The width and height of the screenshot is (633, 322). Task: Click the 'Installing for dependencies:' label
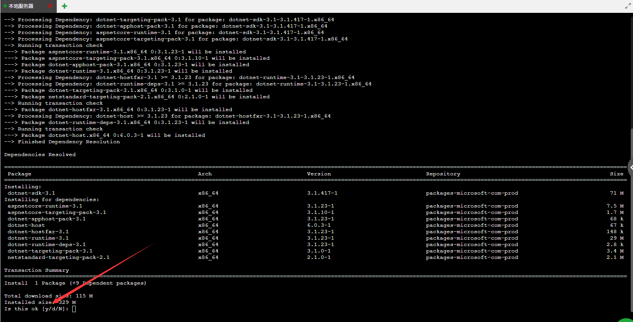click(52, 200)
